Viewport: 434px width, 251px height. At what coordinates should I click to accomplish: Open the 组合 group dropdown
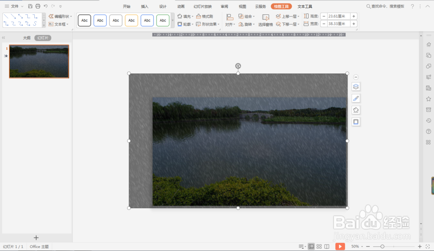pos(247,16)
